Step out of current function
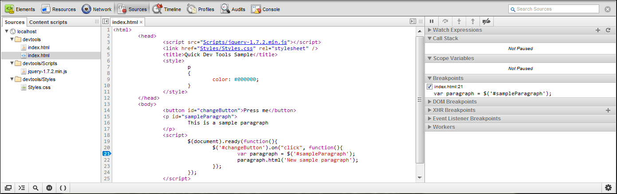The width and height of the screenshot is (617, 194). pos(473,21)
